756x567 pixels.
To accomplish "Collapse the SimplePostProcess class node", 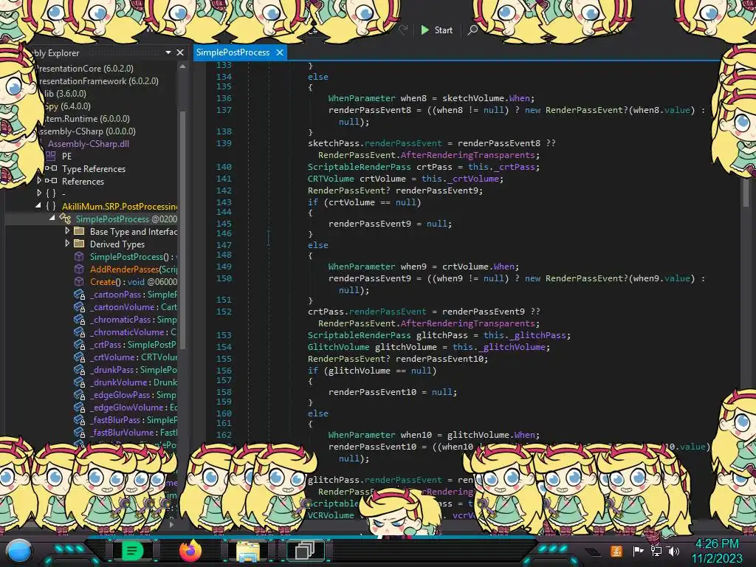I will coord(52,218).
